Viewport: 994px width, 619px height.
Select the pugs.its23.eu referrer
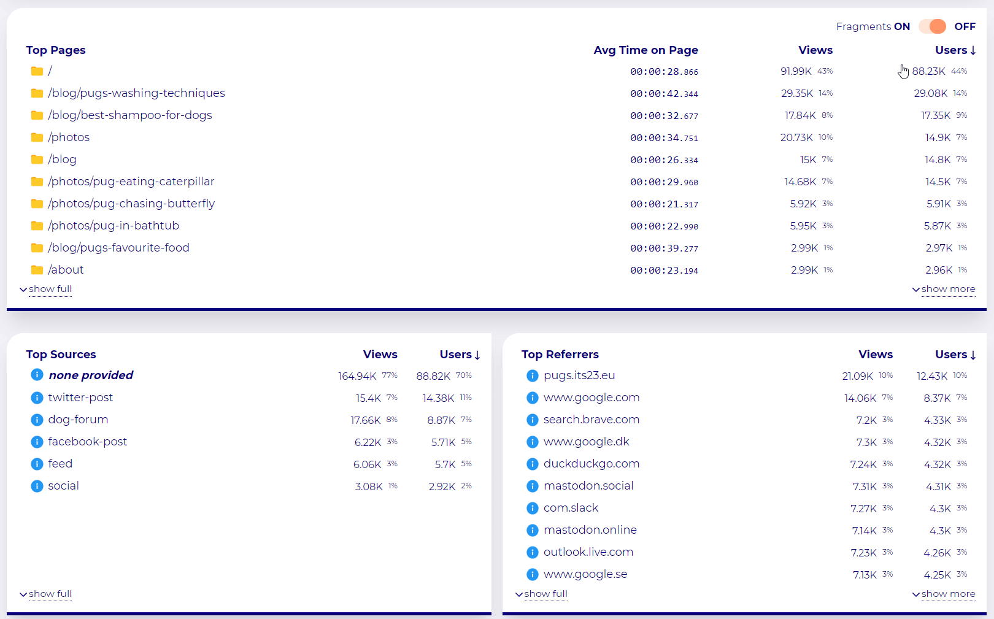coord(579,375)
